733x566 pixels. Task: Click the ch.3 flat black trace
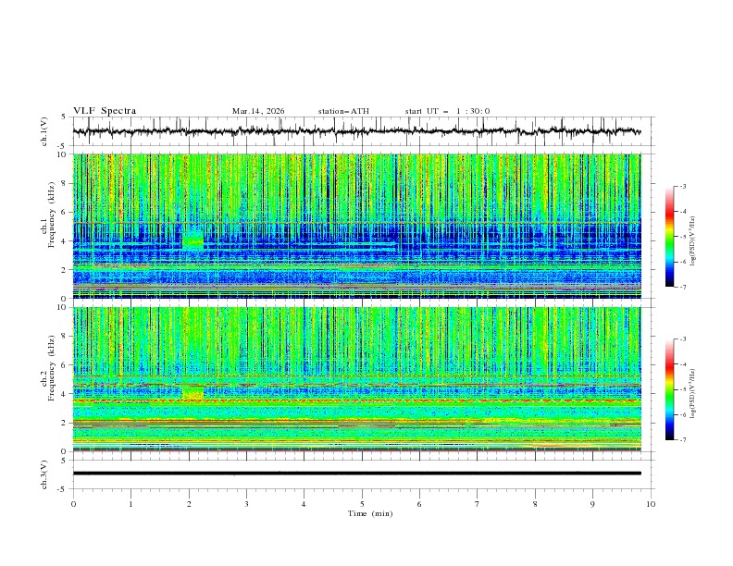356,474
